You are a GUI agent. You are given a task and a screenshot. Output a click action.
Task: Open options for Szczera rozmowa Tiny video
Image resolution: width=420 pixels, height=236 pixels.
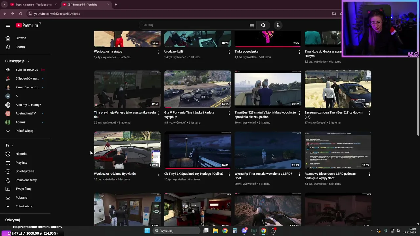(369, 113)
